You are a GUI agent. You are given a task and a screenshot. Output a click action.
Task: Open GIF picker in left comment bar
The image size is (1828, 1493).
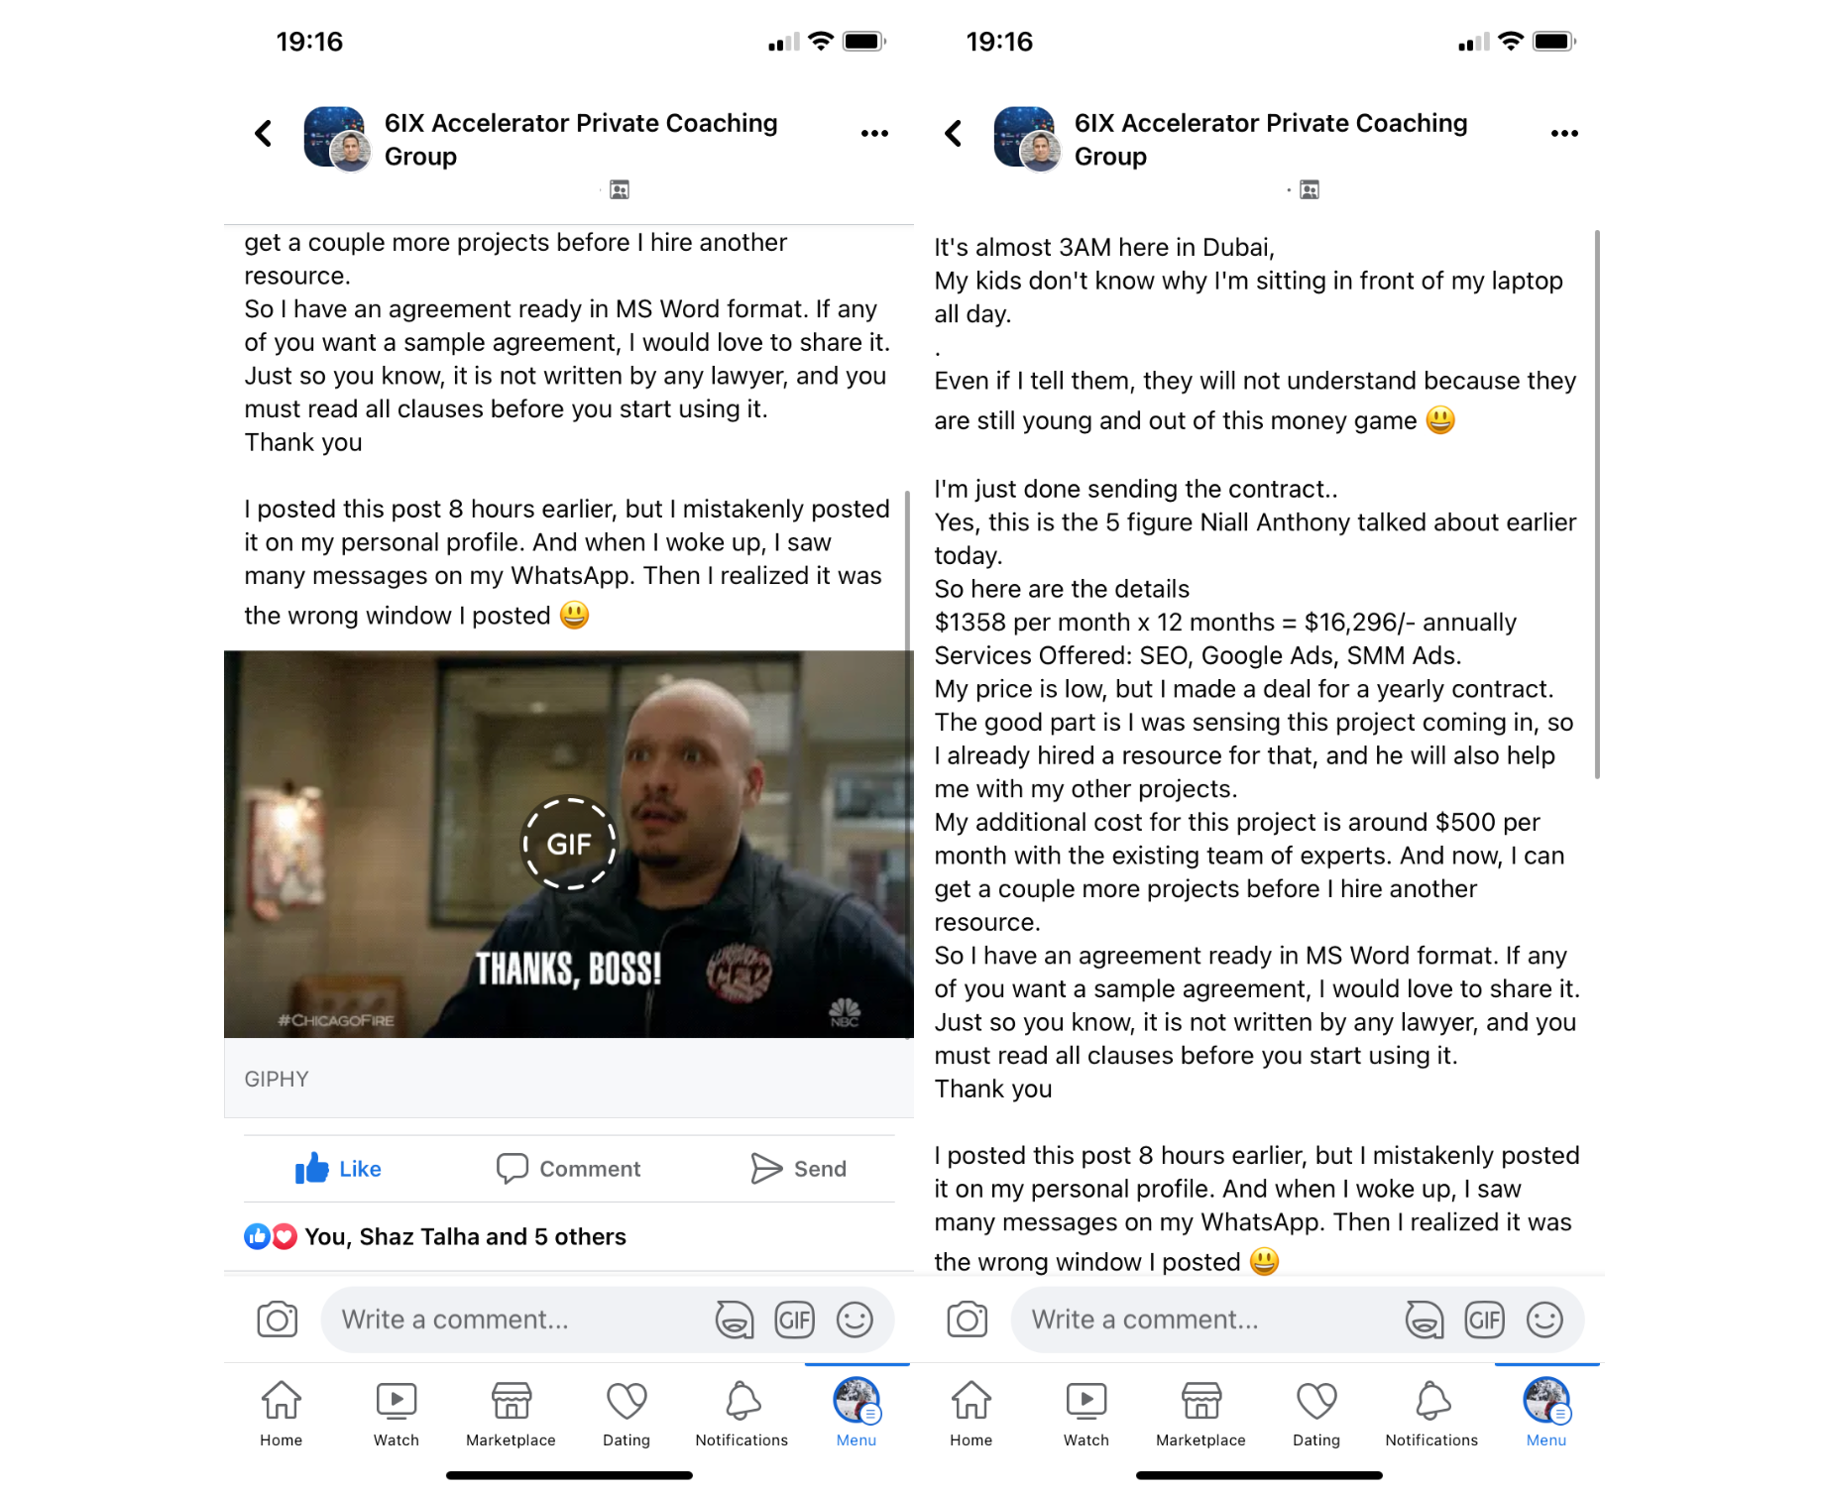[x=795, y=1320]
